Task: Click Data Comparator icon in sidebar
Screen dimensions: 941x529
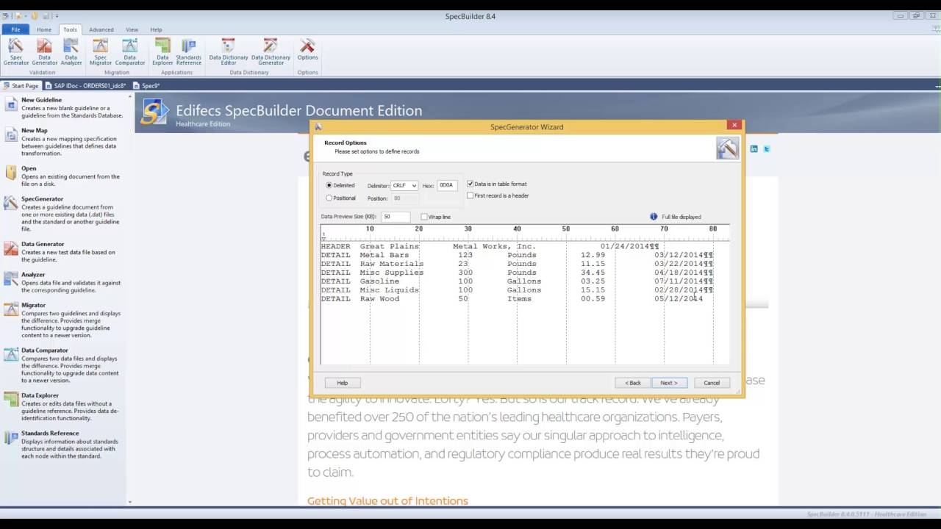Action: (10, 355)
